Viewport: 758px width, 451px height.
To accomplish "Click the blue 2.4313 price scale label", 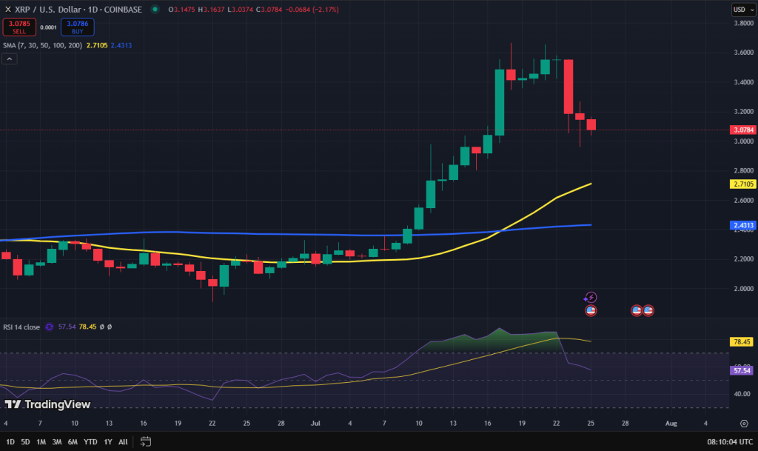I will click(x=742, y=225).
